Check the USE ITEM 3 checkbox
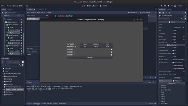The image size is (188, 106). (x=112, y=55)
